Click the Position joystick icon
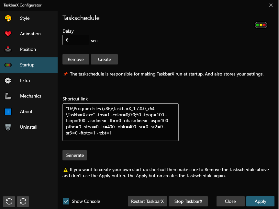 [8, 49]
